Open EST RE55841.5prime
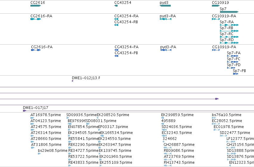 70,142
